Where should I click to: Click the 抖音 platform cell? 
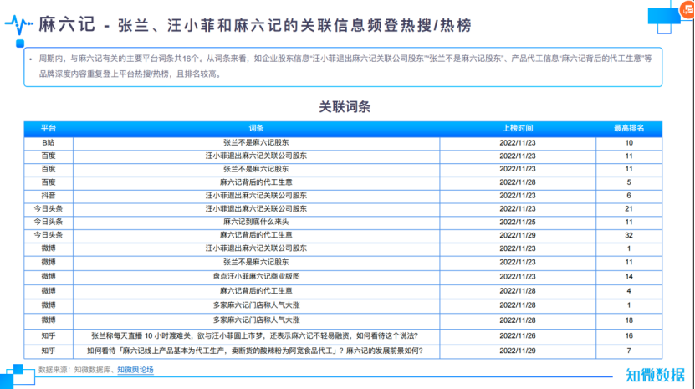49,196
